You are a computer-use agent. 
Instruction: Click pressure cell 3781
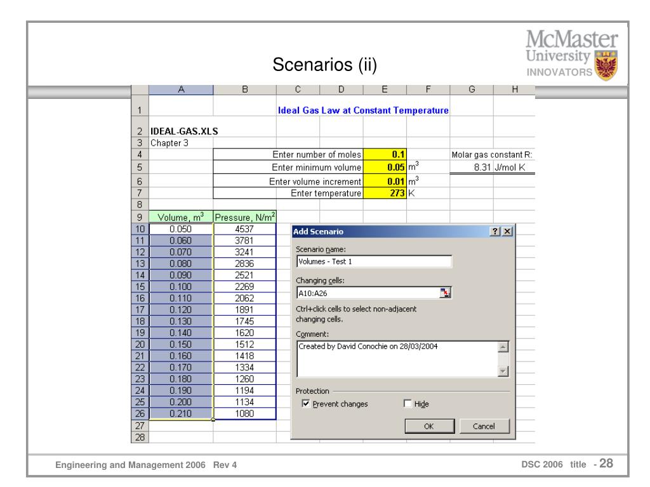(245, 240)
